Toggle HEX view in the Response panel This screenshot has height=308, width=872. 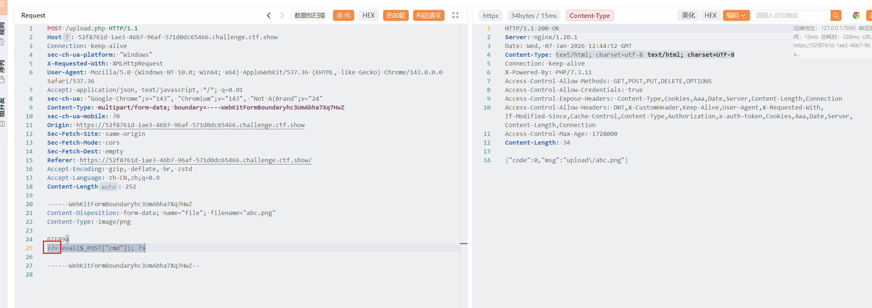point(710,15)
